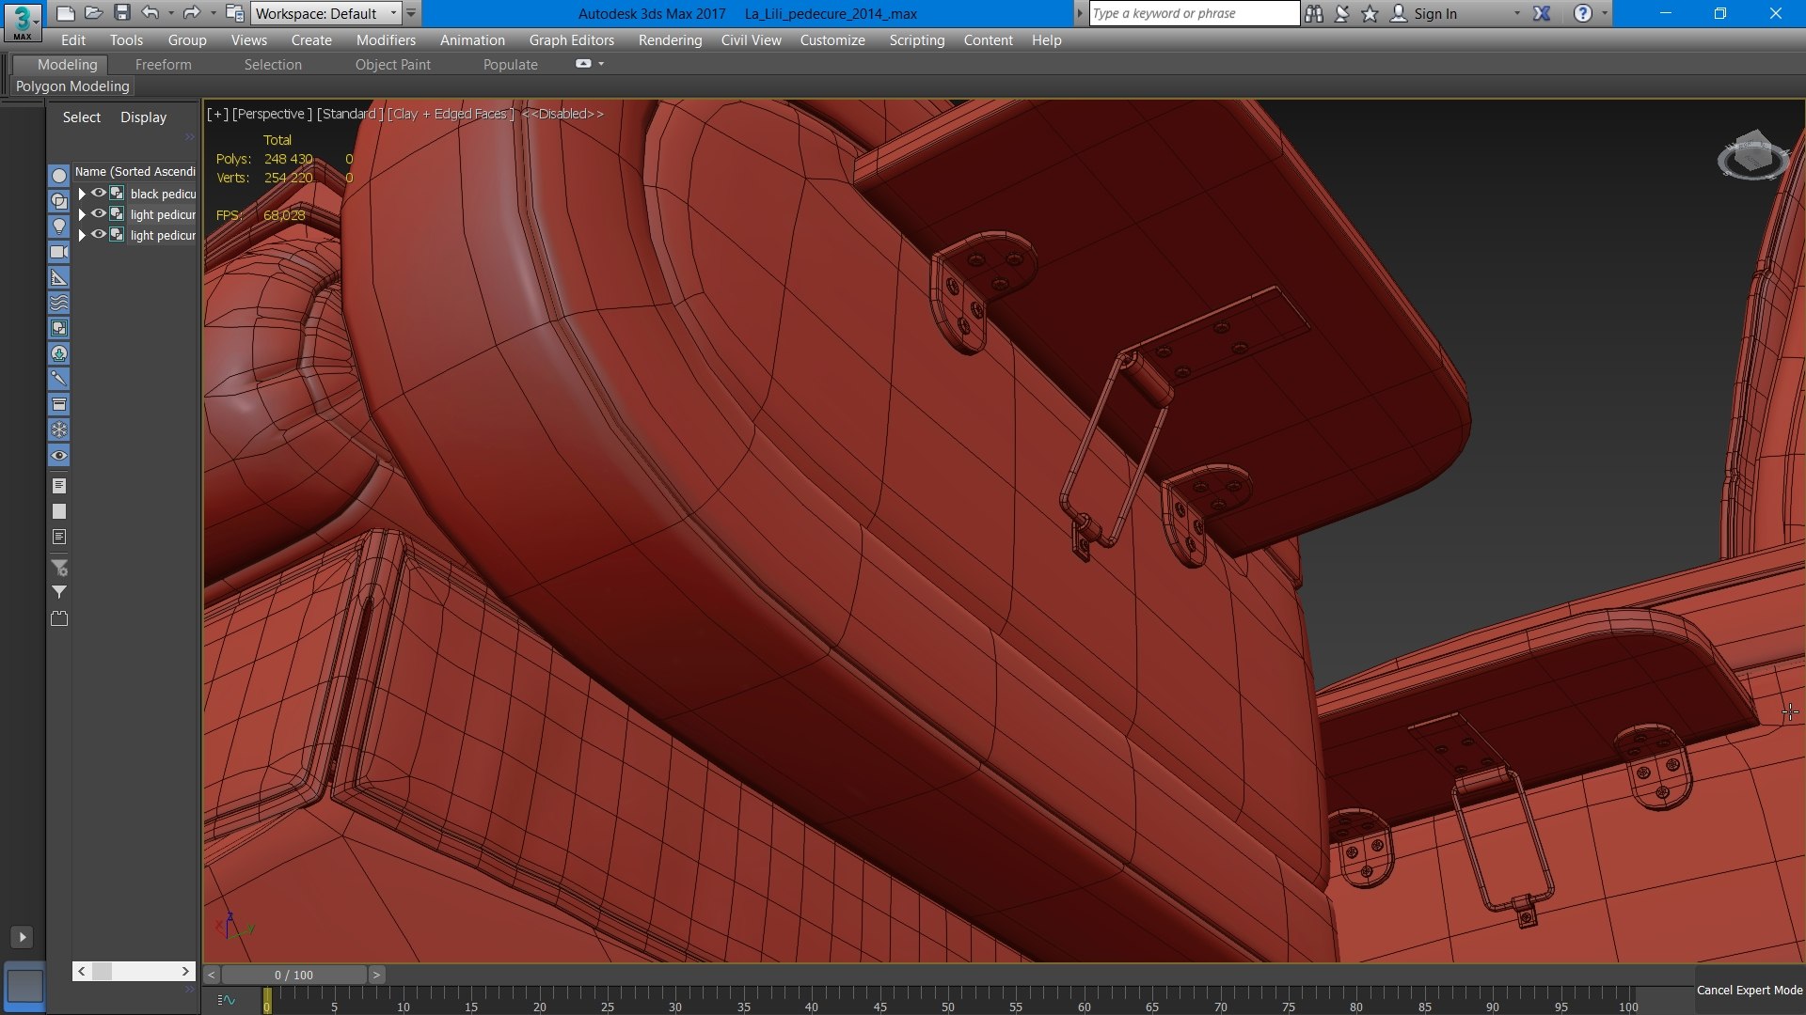Toggle Display Bones filter icon
This screenshot has height=1015, width=1806.
(x=59, y=379)
